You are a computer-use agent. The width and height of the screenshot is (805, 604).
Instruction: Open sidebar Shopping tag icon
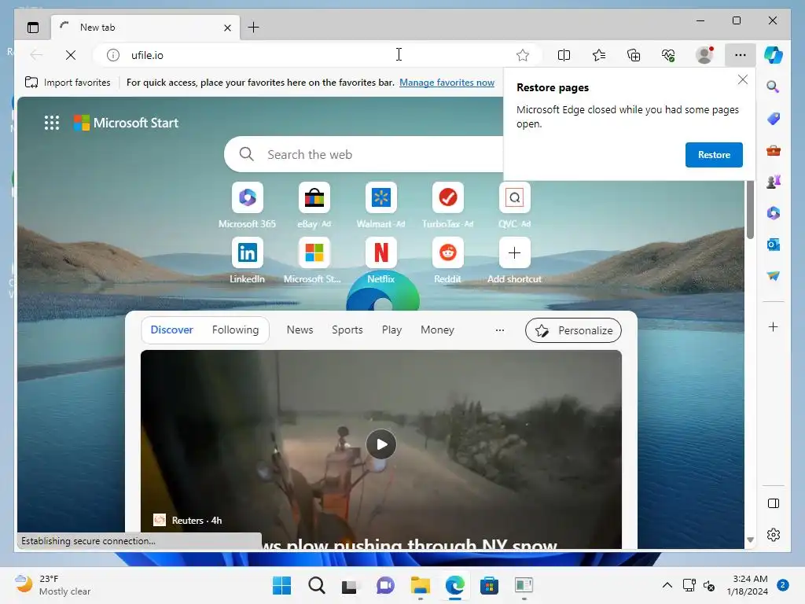pyautogui.click(x=774, y=119)
